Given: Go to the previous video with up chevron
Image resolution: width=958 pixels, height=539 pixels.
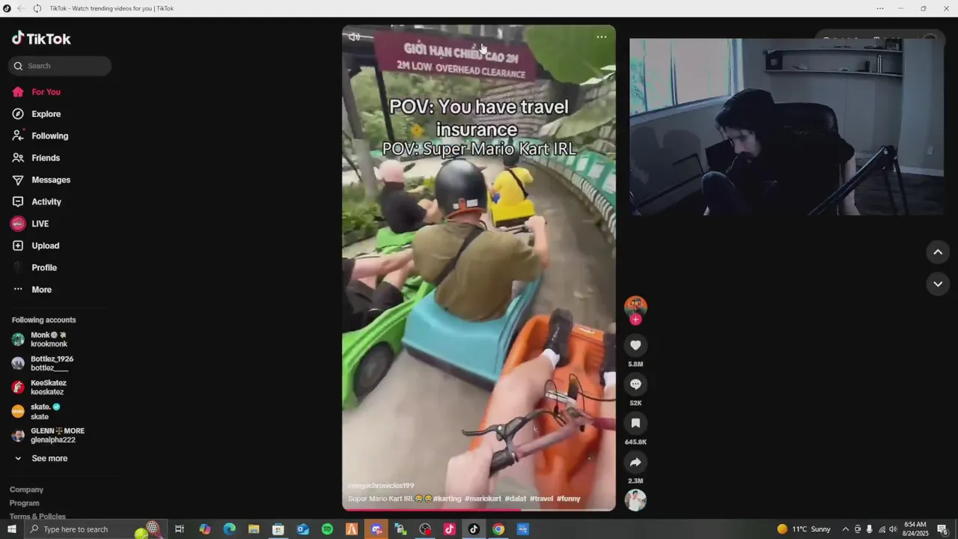Looking at the screenshot, I should tap(938, 252).
